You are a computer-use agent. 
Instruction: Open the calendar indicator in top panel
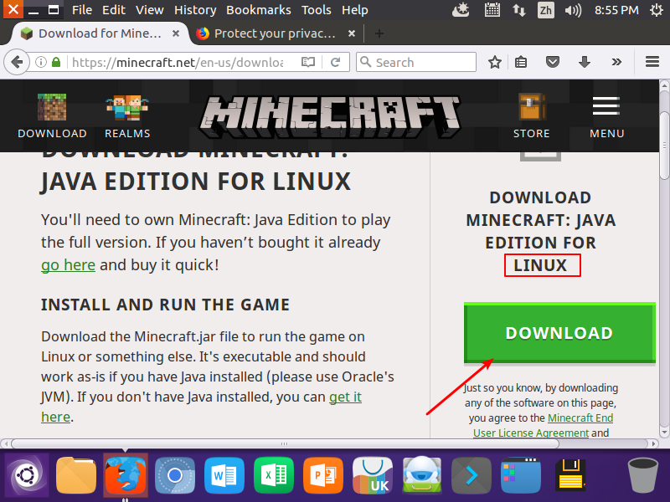coord(492,10)
